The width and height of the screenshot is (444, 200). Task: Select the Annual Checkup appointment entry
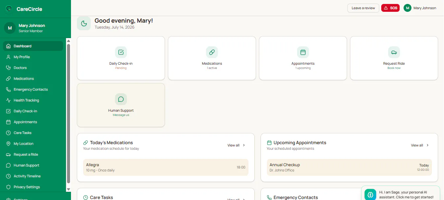click(x=349, y=167)
